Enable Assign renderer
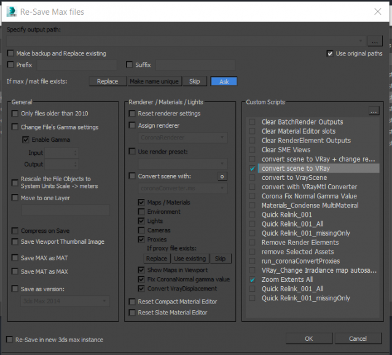392x355 pixels. (132, 125)
